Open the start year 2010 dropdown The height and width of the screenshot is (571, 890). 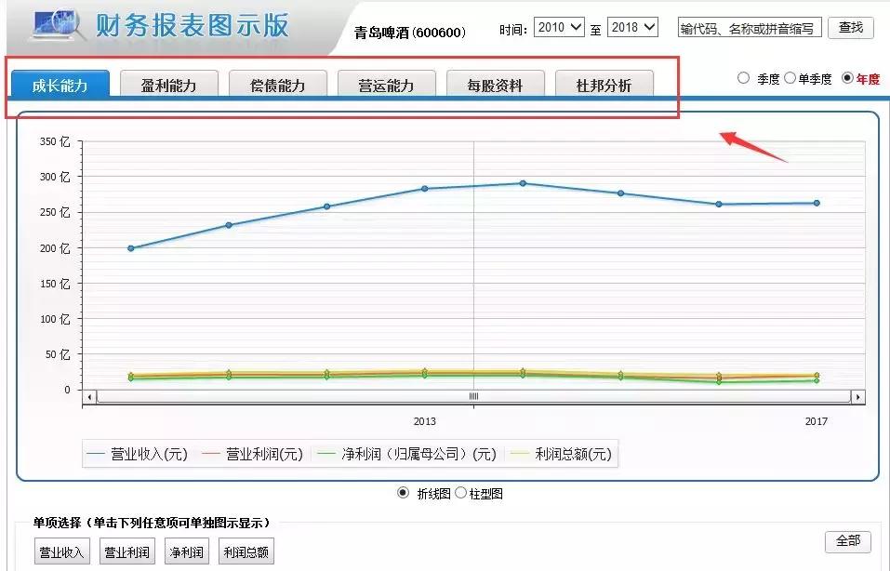(558, 27)
